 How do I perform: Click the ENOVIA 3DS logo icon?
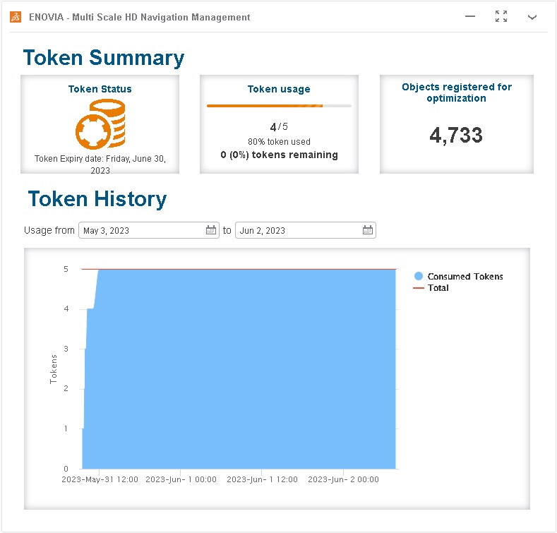click(16, 17)
